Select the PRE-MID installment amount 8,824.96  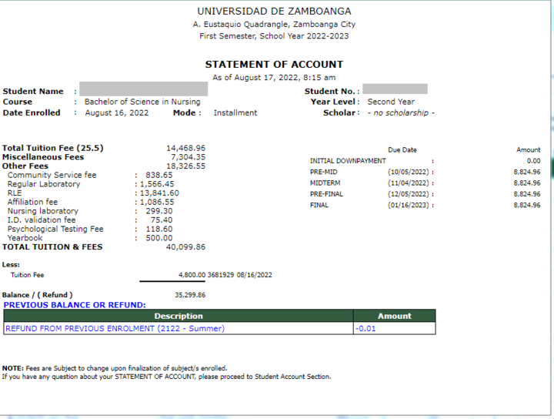(527, 172)
